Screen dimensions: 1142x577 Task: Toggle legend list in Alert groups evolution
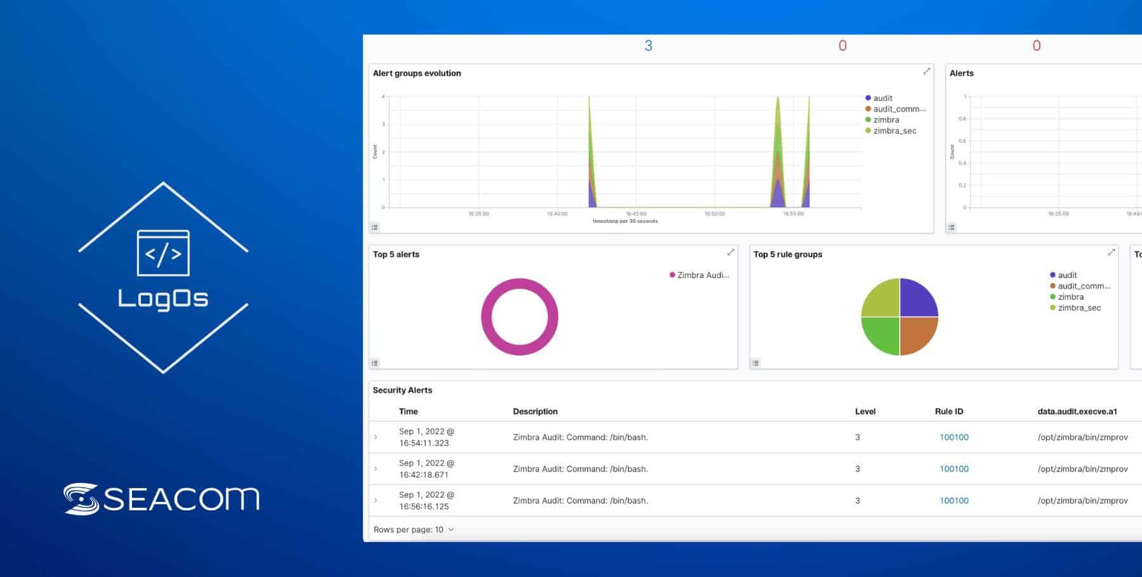pyautogui.click(x=375, y=227)
